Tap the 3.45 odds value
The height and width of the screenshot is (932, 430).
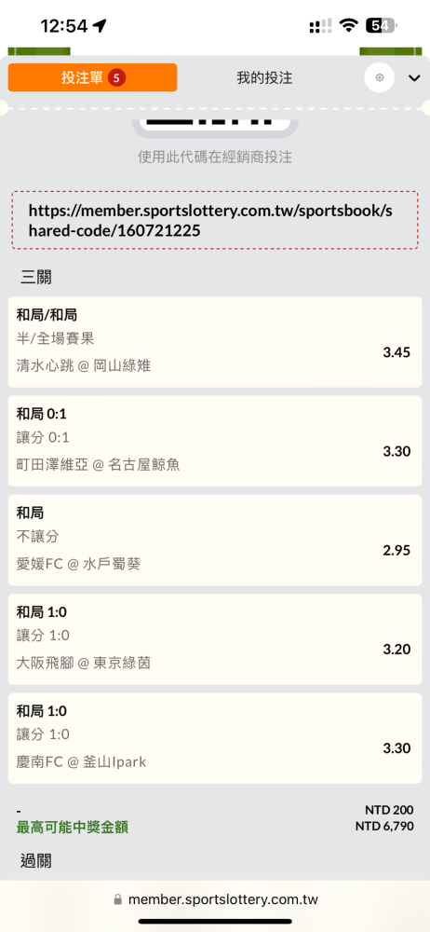pos(396,352)
